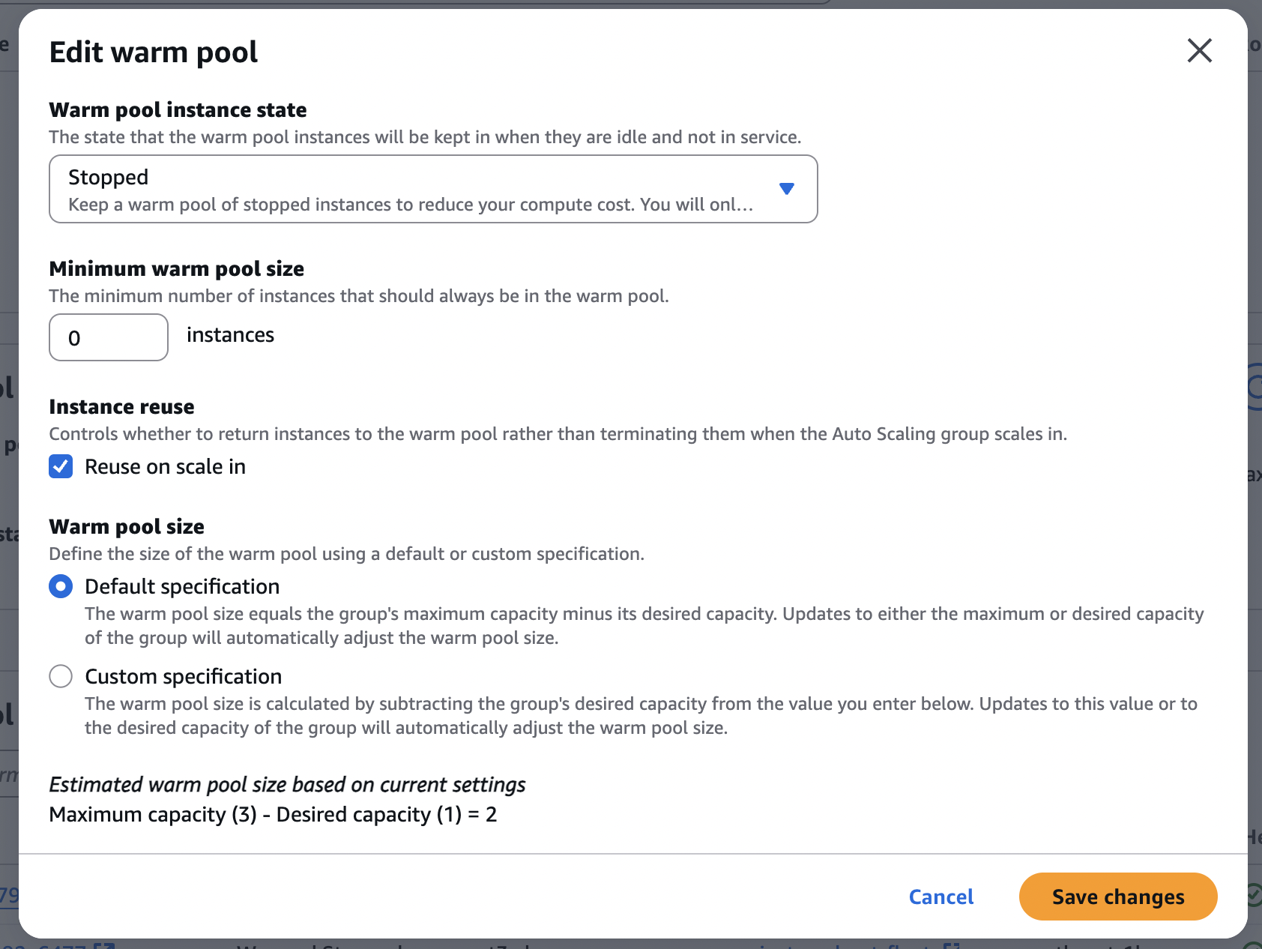Open the external link icon beside the bottom-left ID
The image size is (1262, 949).
coord(103,946)
